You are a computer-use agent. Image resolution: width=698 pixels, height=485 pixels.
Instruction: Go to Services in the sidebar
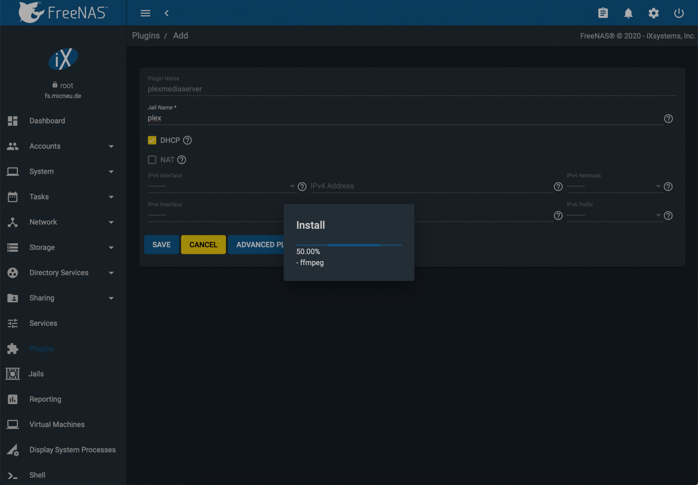pos(43,323)
